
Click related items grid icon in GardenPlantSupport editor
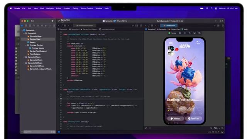click(x=65, y=25)
